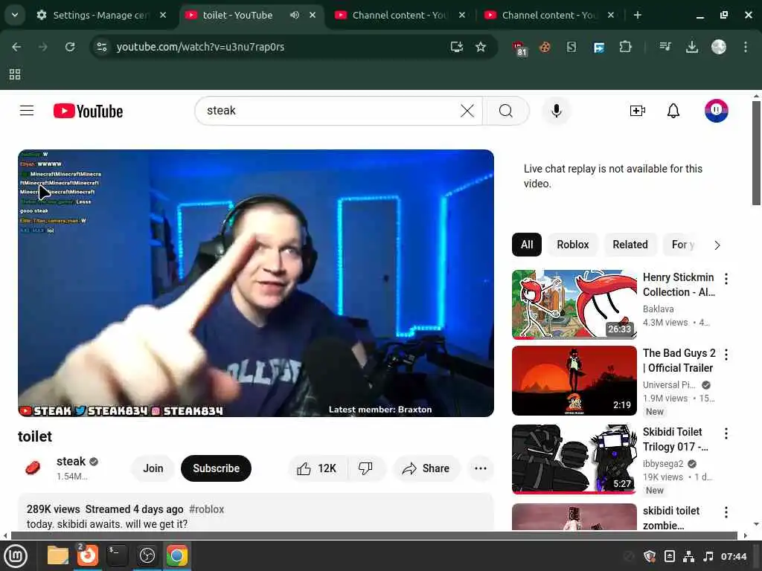Open the #roblox hashtag link

(x=207, y=509)
